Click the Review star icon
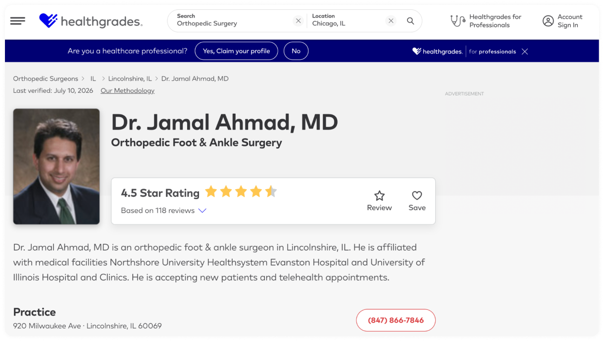This screenshot has width=604, height=341. pyautogui.click(x=379, y=195)
